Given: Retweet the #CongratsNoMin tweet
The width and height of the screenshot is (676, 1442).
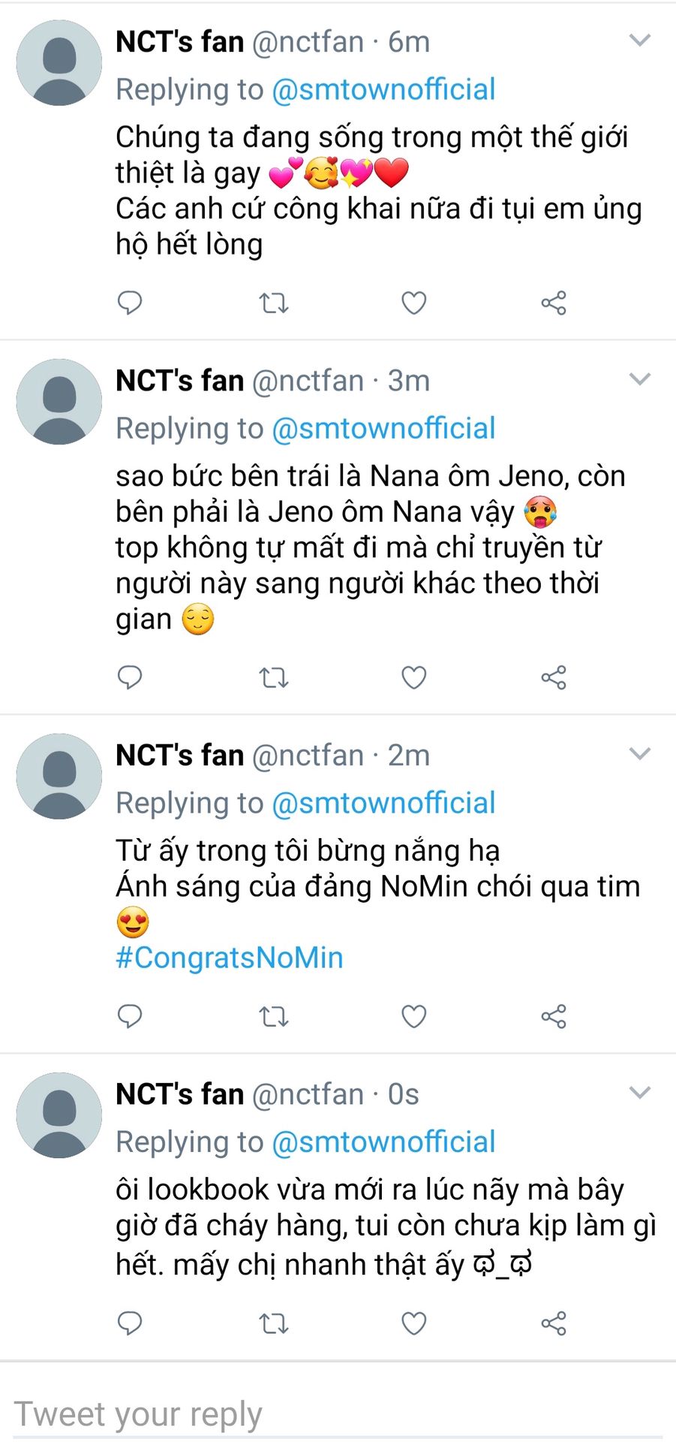Looking at the screenshot, I should 273,1017.
